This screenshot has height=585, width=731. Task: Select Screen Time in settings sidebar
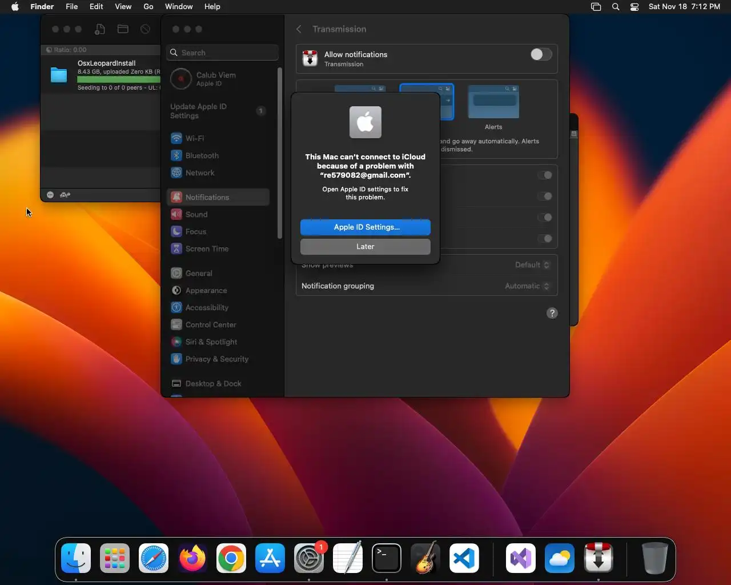click(218, 249)
